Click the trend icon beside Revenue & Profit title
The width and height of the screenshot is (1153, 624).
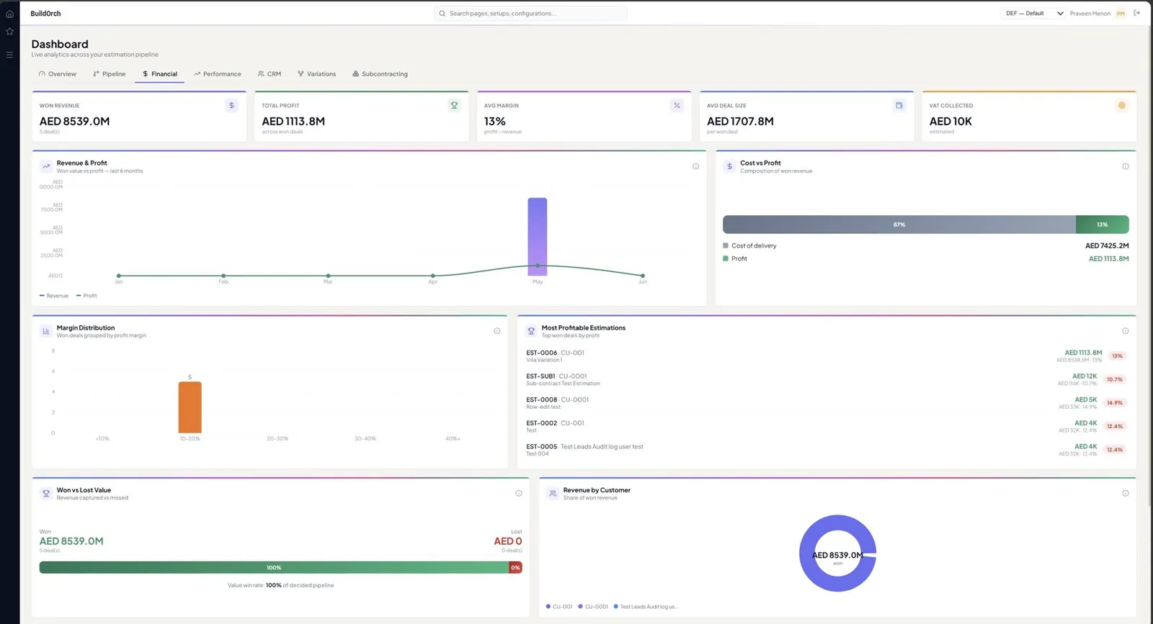46,166
